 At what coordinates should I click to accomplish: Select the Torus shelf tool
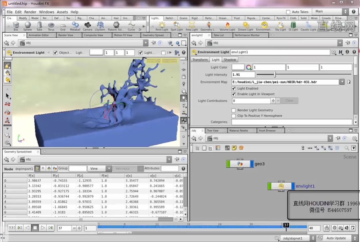point(51,26)
